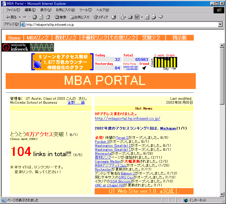Viewport: 226px width, 204px height.
Task: Open the 受験テク navigation tab
Action: [151, 38]
